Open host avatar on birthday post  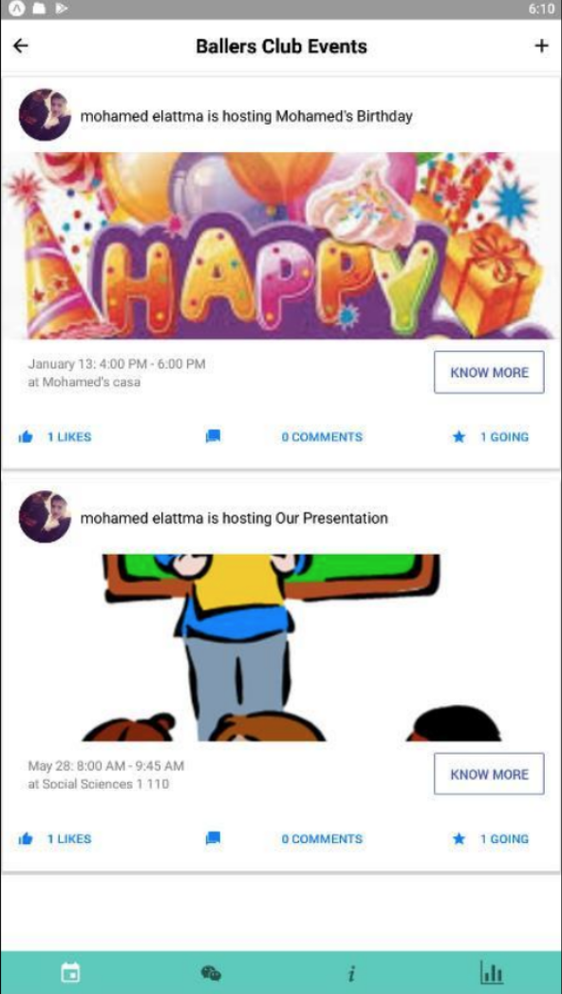pos(45,115)
